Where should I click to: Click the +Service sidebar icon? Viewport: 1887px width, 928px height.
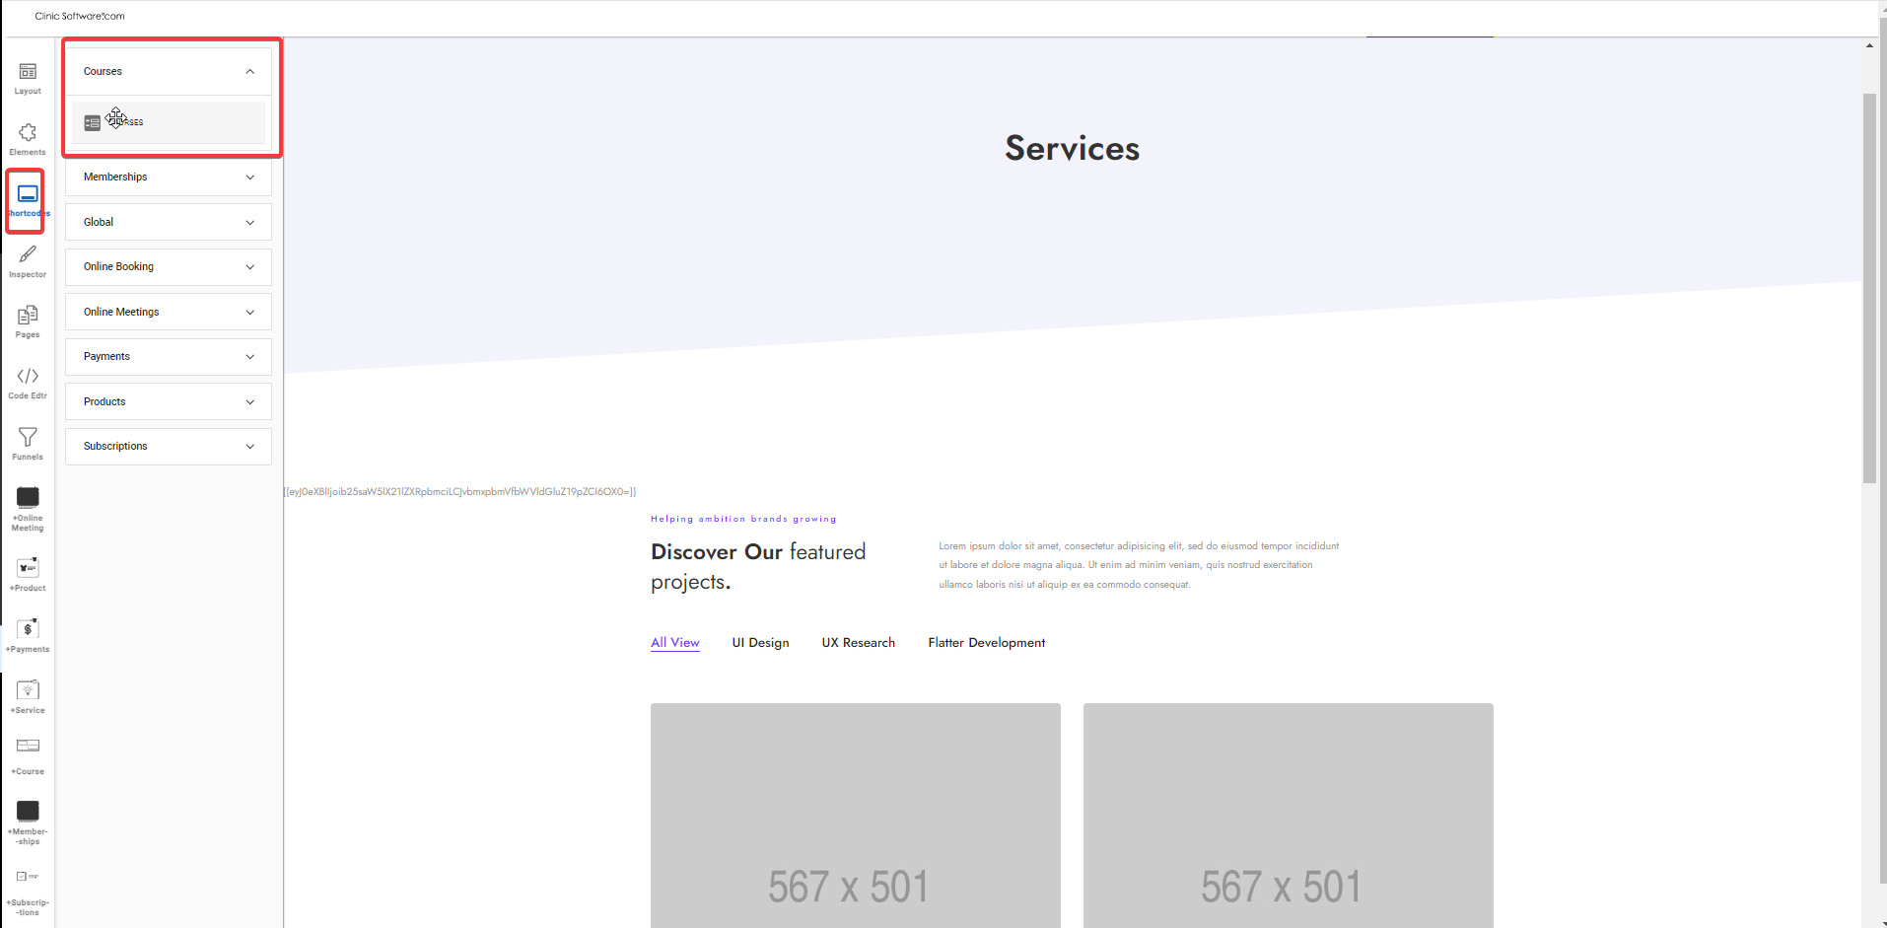coord(28,690)
